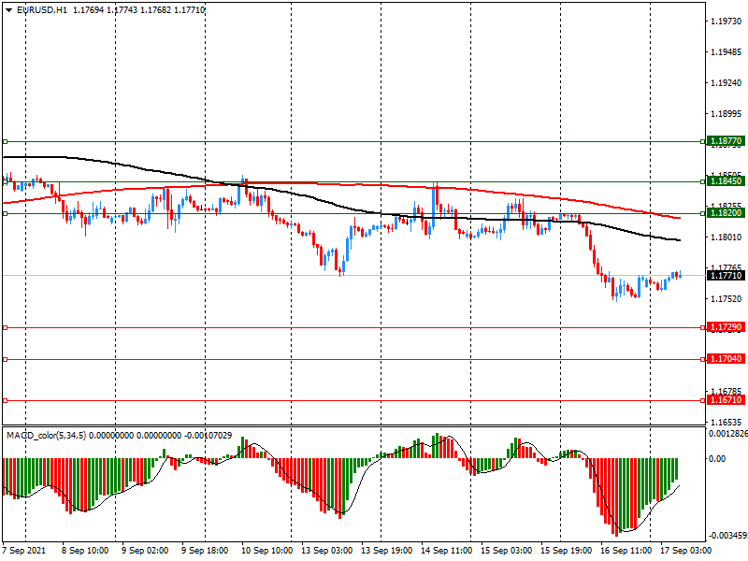Click the 9 Sep 02:00 time label
Viewport: 748px width, 561px height.
point(145,550)
